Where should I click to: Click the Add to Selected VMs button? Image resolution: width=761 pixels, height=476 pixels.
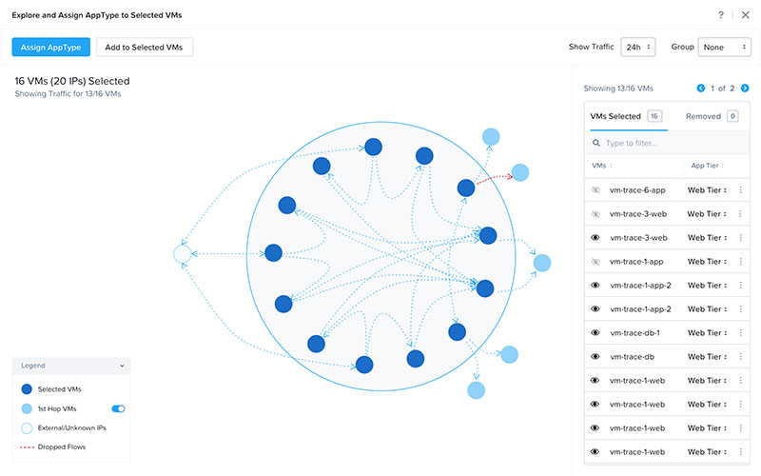(145, 48)
